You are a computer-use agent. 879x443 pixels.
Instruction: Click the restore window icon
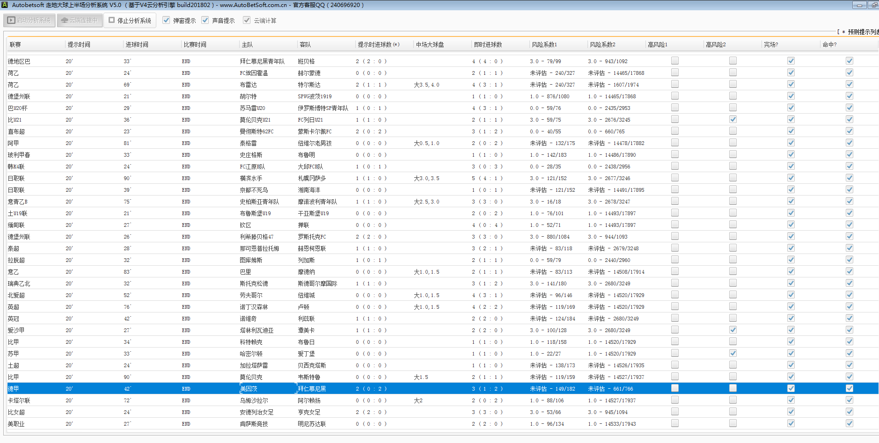tap(873, 5)
